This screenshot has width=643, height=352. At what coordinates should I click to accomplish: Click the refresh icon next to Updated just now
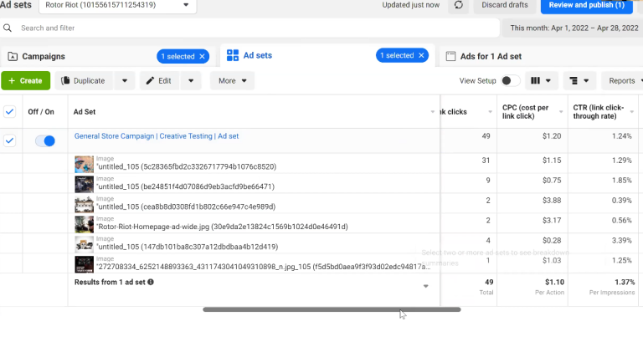[x=458, y=5]
